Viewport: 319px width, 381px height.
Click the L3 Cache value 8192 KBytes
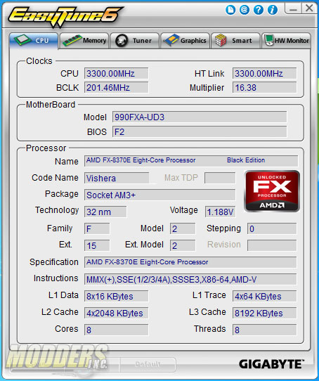(x=264, y=313)
